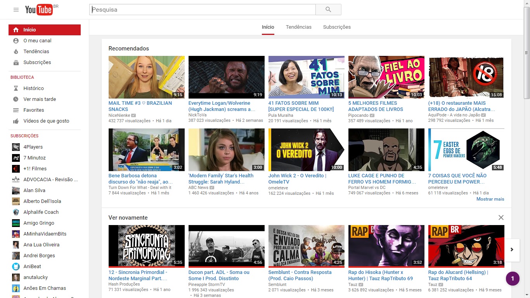The width and height of the screenshot is (530, 298).
Task: Open the John Wick 2 O Veredito thumbnail
Action: coord(307,150)
